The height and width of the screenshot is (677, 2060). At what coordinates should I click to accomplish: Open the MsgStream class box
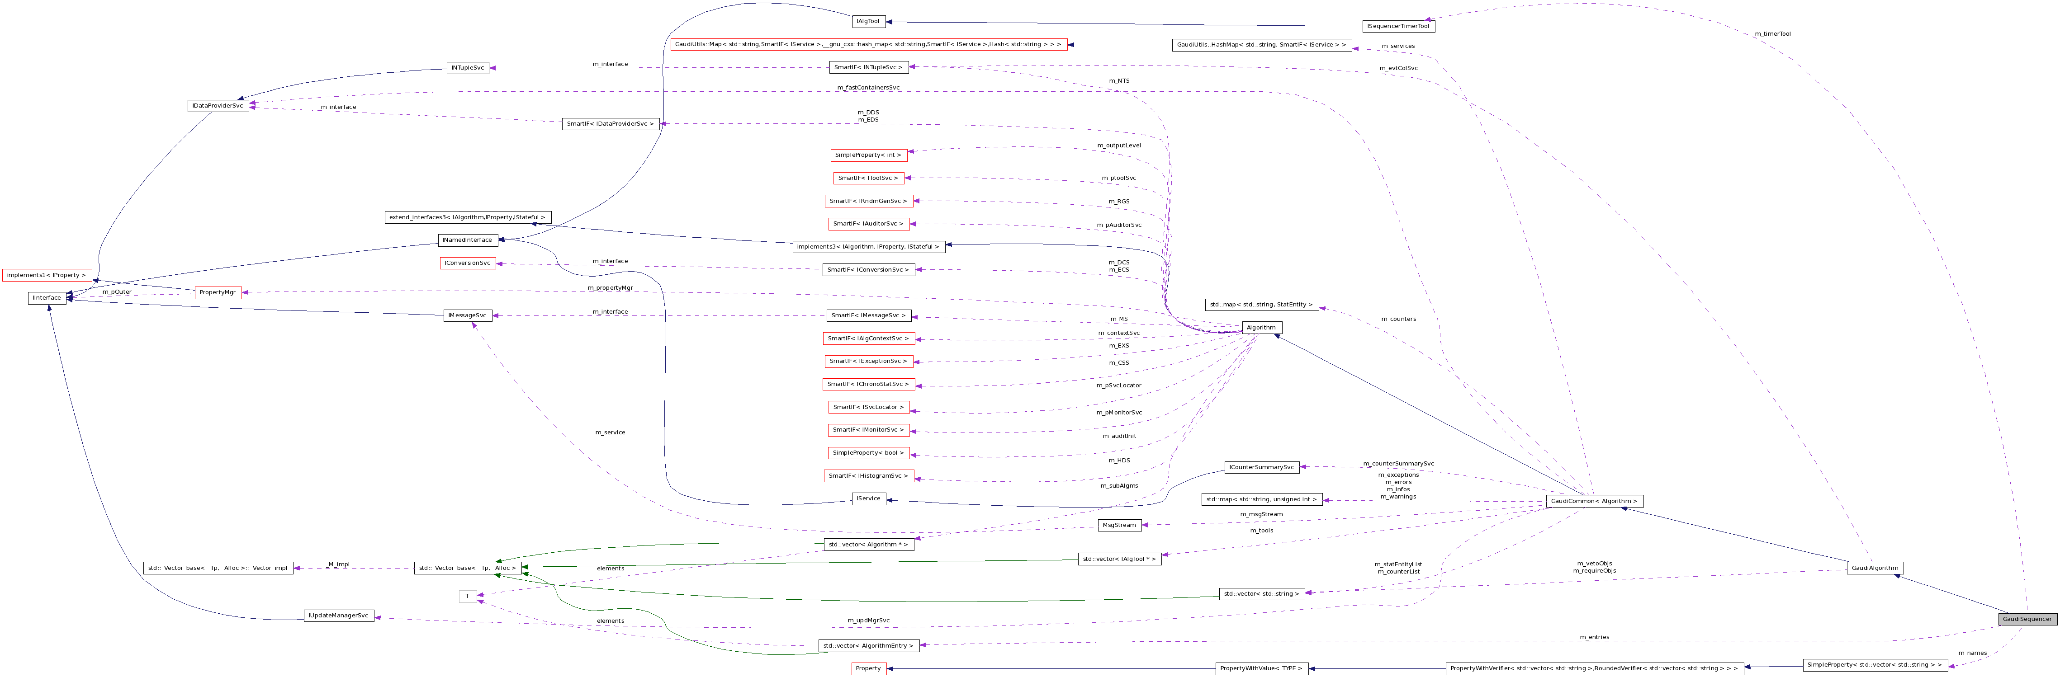[1119, 525]
